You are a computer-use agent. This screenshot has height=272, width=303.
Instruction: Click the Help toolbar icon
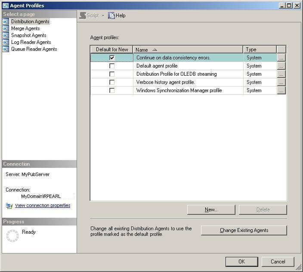coord(111,15)
